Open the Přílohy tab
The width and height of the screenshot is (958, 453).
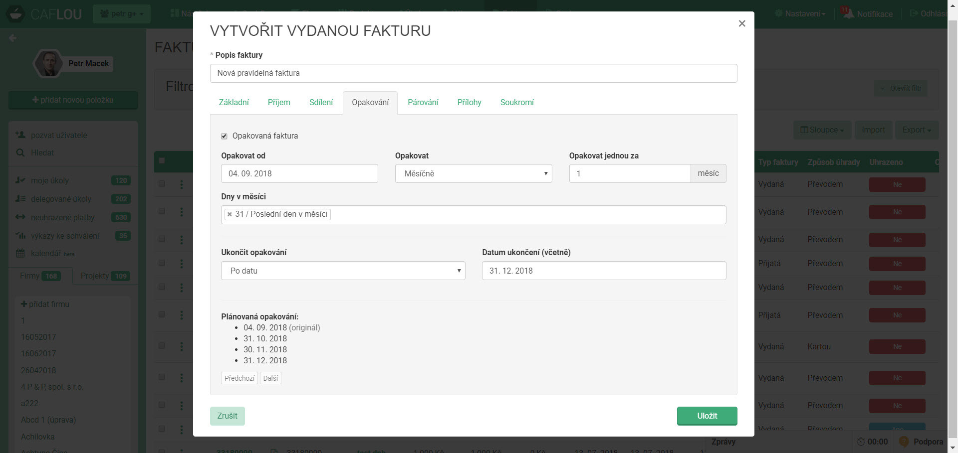tap(469, 102)
